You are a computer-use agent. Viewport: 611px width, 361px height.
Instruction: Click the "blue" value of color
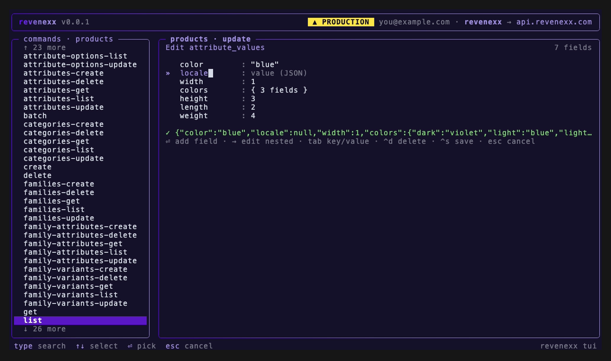coord(265,65)
